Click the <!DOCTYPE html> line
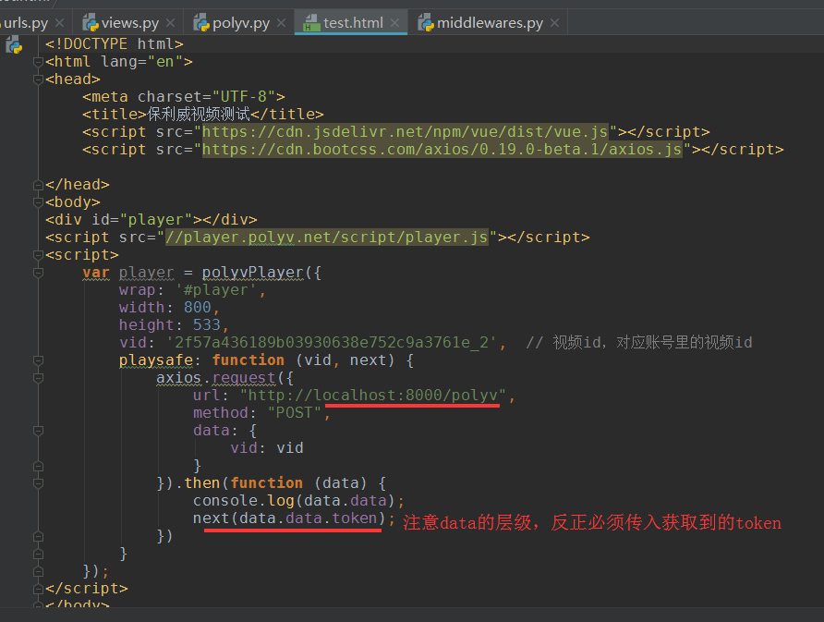This screenshot has width=824, height=622. click(x=114, y=44)
